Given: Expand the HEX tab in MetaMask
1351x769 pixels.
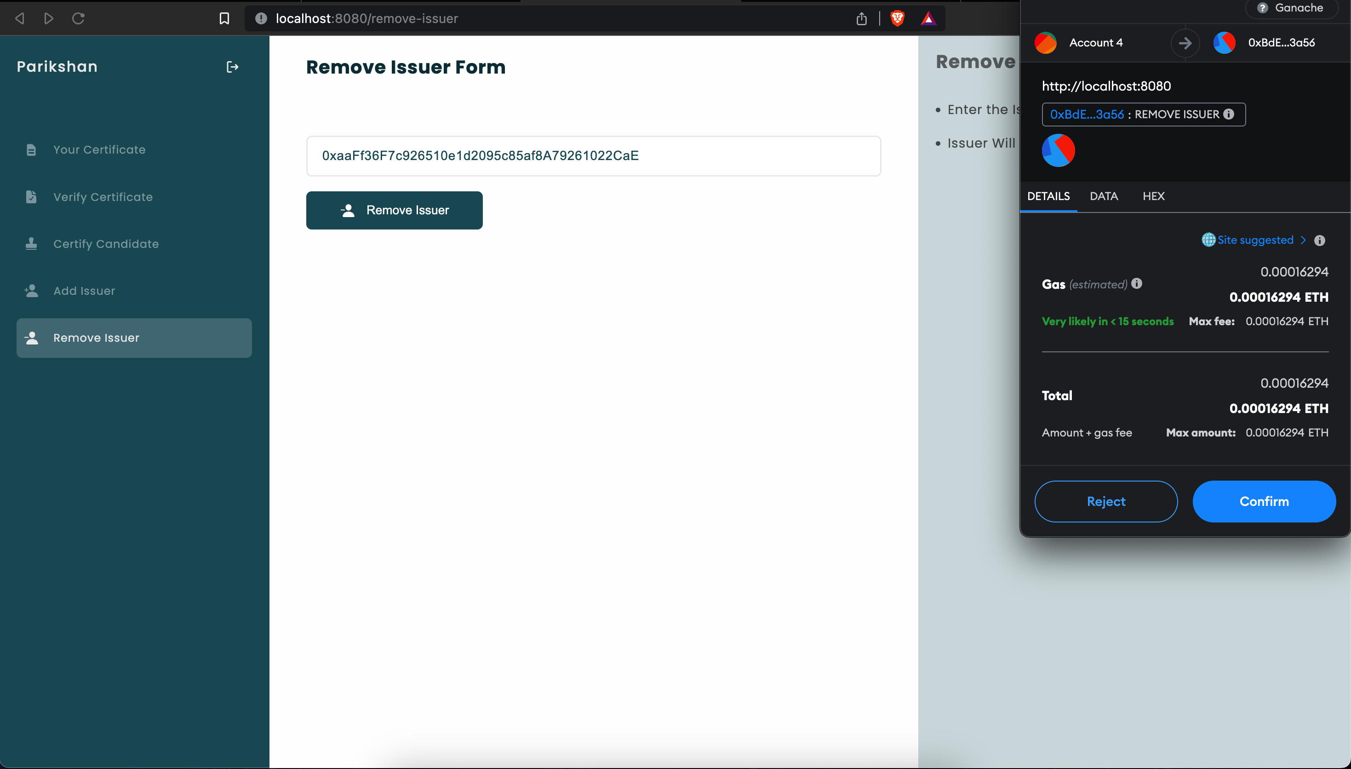Looking at the screenshot, I should (x=1153, y=196).
